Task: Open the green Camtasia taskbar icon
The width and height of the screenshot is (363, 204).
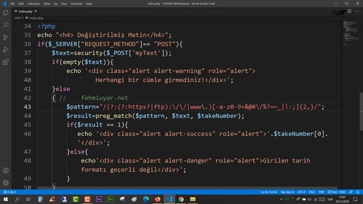Action: click(x=75, y=199)
